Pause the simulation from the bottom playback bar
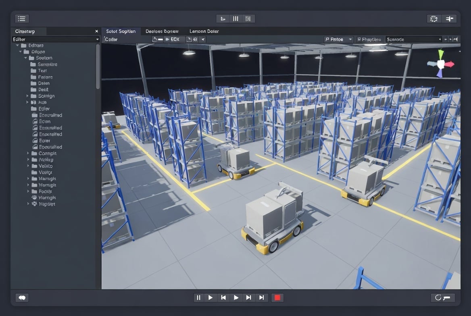Image resolution: width=471 pixels, height=316 pixels. [x=198, y=297]
